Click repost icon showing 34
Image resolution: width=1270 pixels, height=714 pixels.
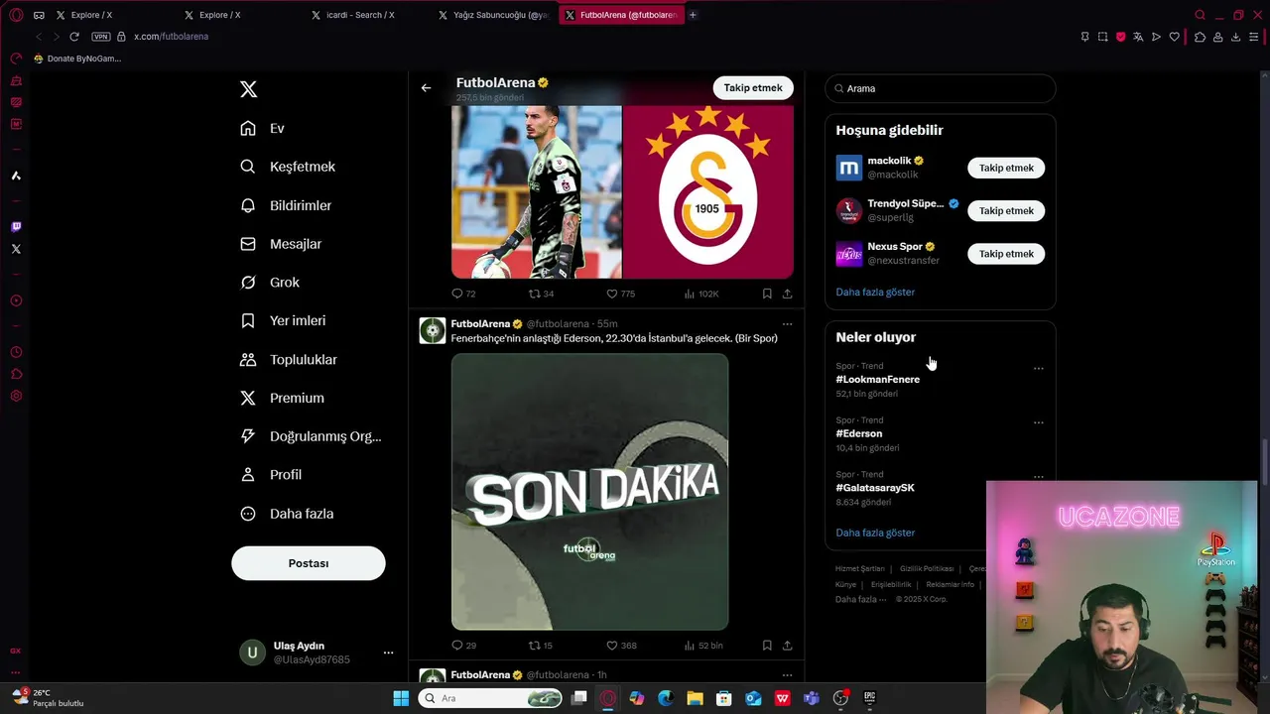click(x=535, y=294)
